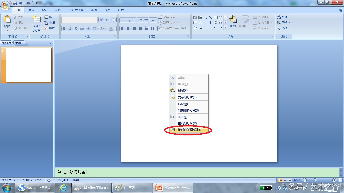The image size is (344, 193).
Task: Toggle 标尺(R) ruler in context menu
Action: [189, 104]
